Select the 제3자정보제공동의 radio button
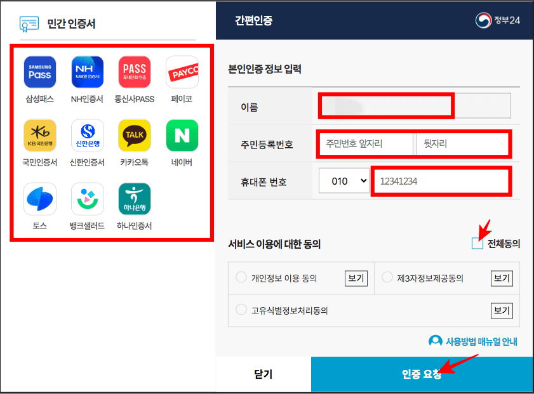 tap(387, 277)
